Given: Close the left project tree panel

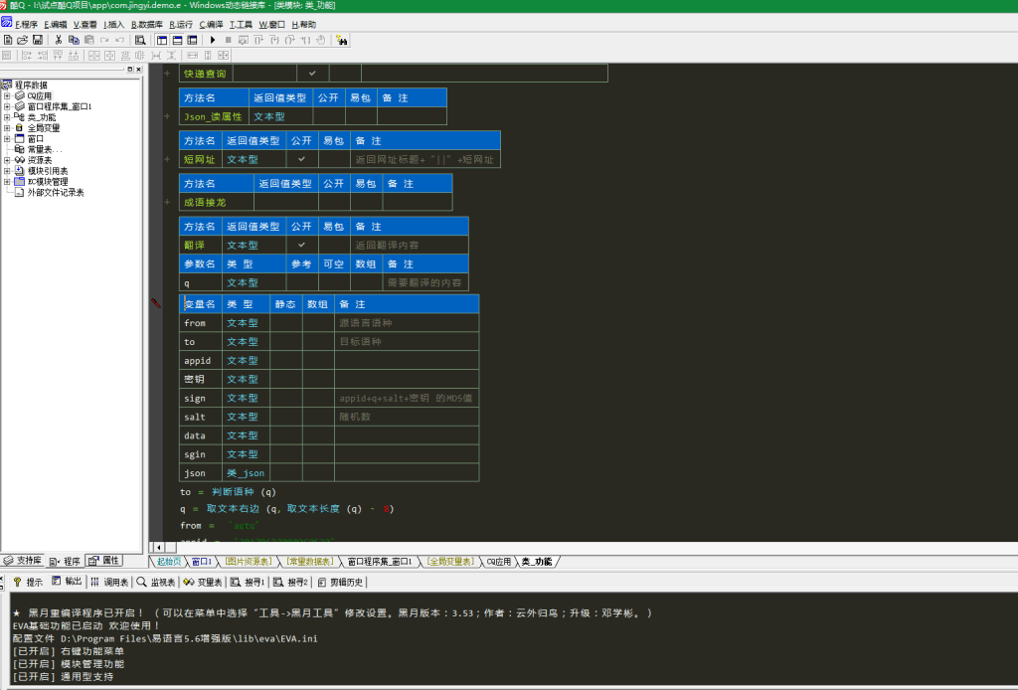Looking at the screenshot, I should pos(139,70).
